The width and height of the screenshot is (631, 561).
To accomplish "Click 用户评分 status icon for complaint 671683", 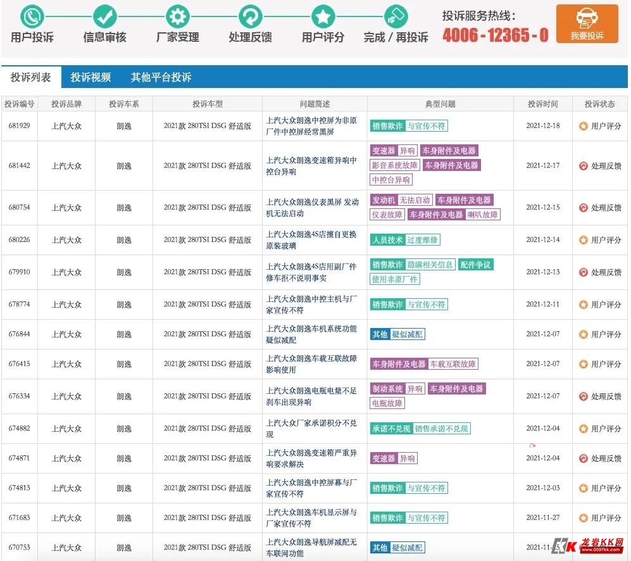I will [583, 518].
